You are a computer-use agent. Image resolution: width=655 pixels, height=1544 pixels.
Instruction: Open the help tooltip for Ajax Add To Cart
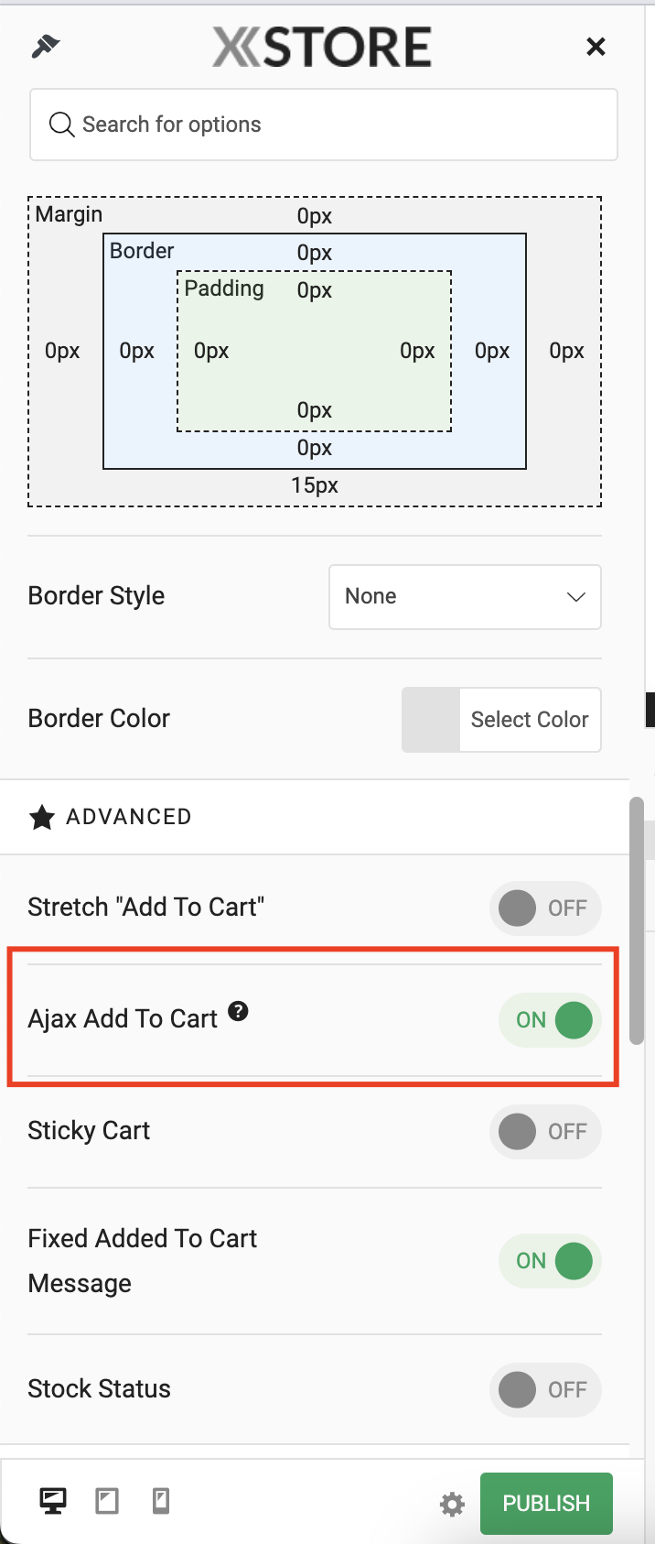238,1011
